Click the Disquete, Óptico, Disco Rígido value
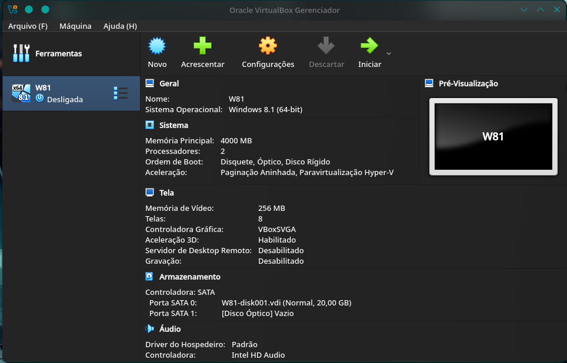This screenshot has width=567, height=363. (x=275, y=162)
